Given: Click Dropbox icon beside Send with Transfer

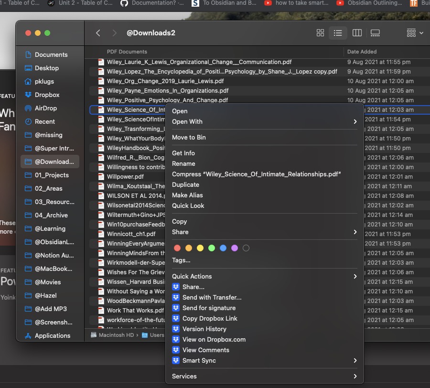Looking at the screenshot, I should 176,297.
